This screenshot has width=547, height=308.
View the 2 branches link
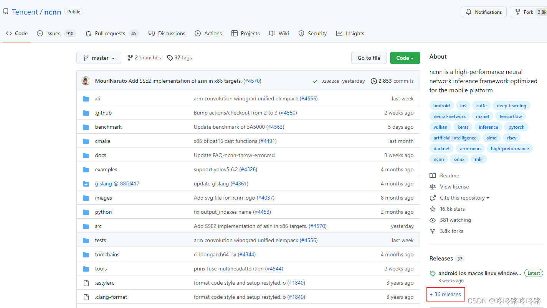(x=144, y=57)
